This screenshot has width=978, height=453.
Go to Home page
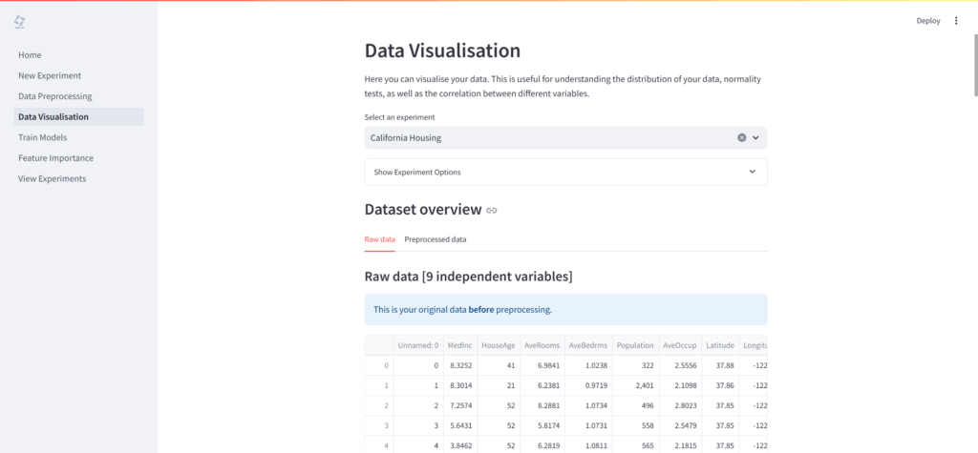point(30,55)
